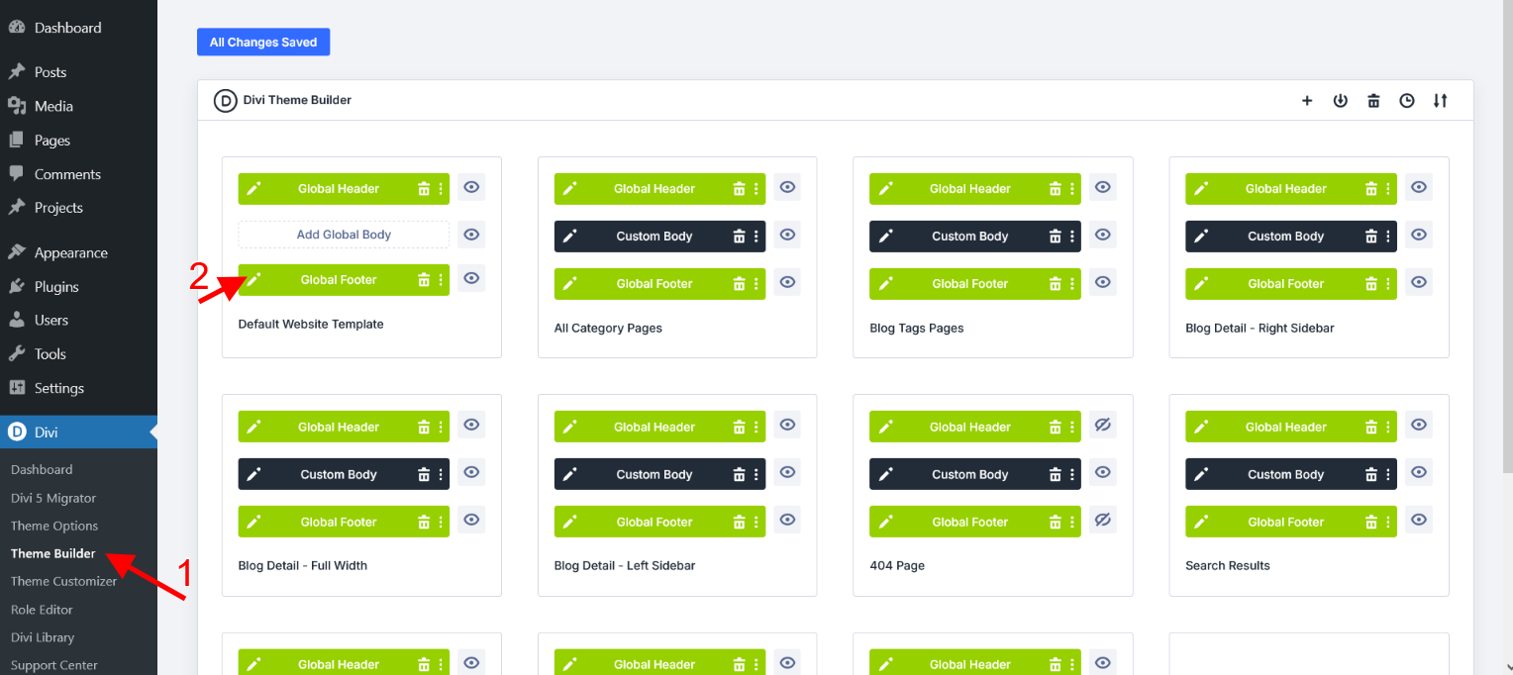Open options menu for Blog Detail - Full Width Global Footer
The width and height of the screenshot is (1513, 675).
(441, 523)
